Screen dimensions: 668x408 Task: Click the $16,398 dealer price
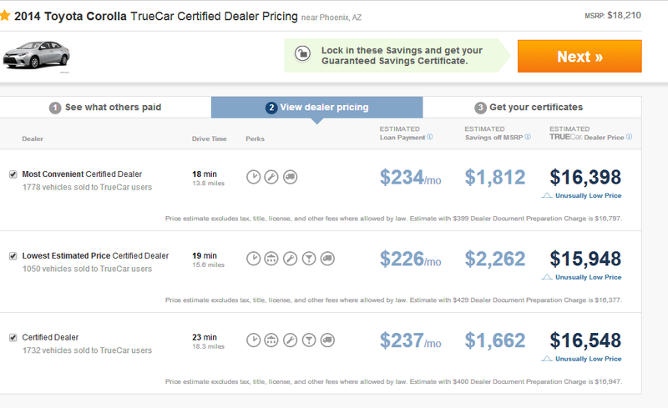point(585,177)
